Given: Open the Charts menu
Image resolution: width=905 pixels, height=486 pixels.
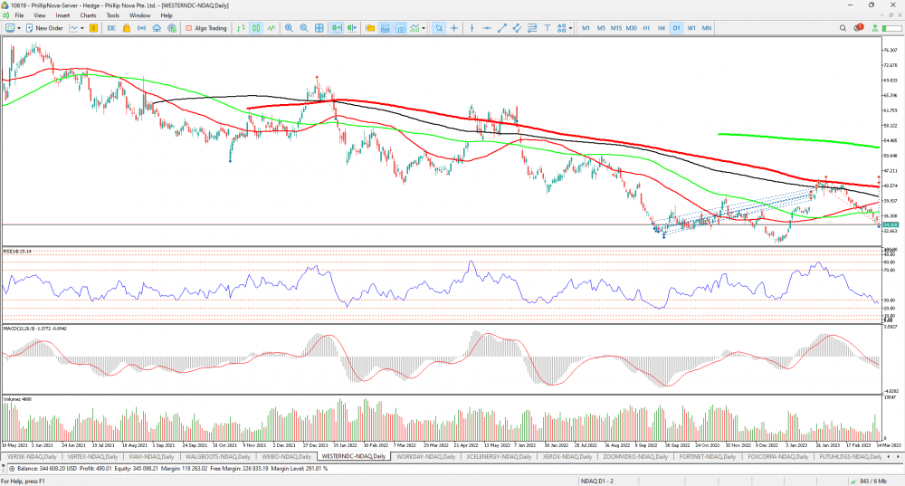Looking at the screenshot, I should point(88,15).
